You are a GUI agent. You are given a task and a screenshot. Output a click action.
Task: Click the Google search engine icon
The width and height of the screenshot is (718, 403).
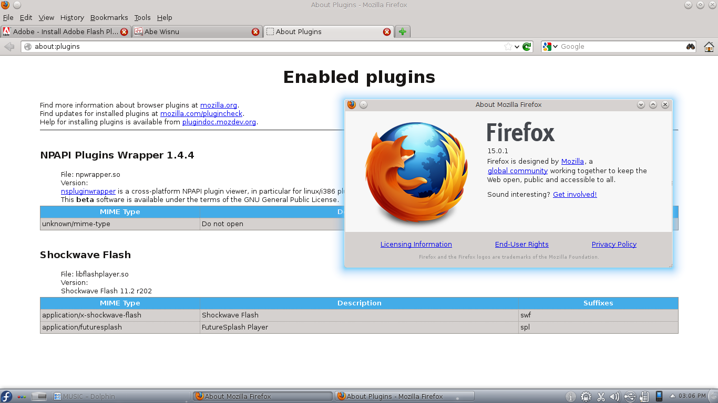pyautogui.click(x=547, y=47)
